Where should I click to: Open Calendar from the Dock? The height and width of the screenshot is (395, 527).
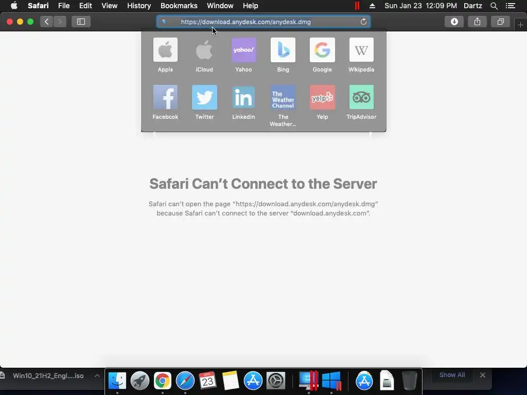point(207,381)
